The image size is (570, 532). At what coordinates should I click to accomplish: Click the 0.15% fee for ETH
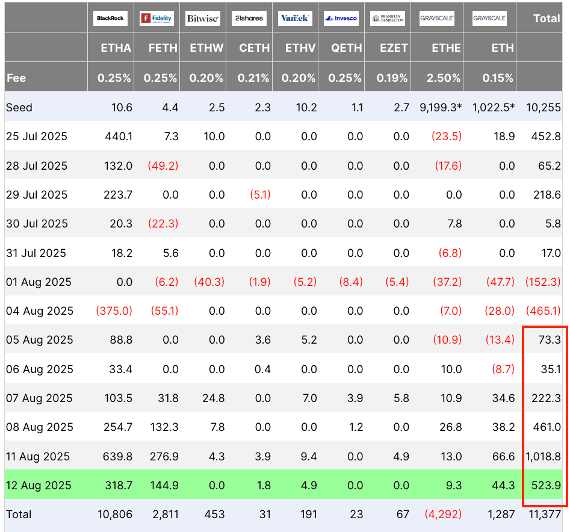[498, 78]
